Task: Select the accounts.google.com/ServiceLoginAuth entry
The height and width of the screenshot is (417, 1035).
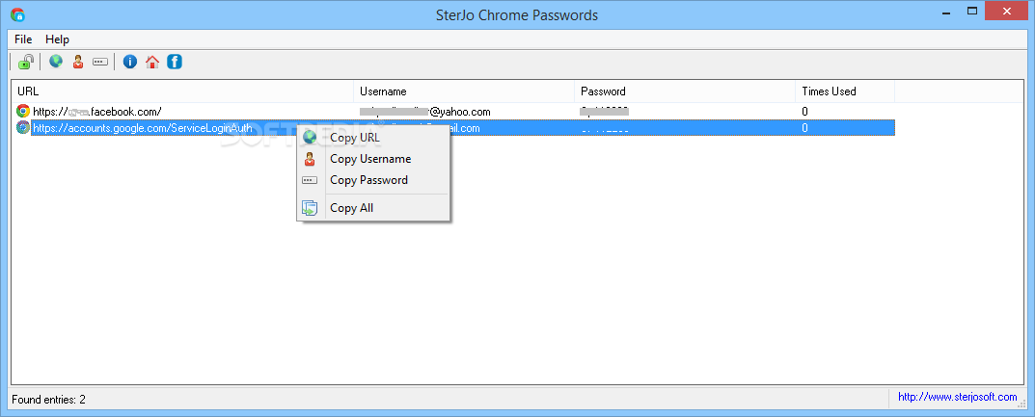Action: (x=143, y=128)
